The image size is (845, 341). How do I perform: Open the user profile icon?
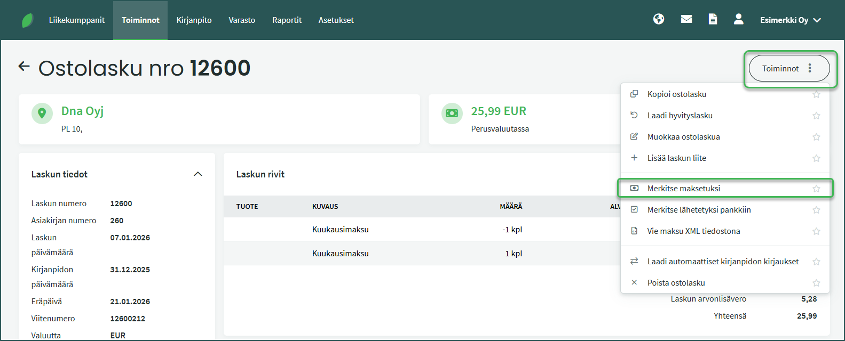[x=738, y=20]
